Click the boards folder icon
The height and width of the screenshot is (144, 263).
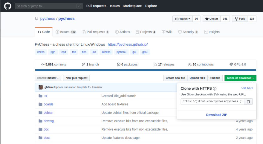(x=40, y=104)
